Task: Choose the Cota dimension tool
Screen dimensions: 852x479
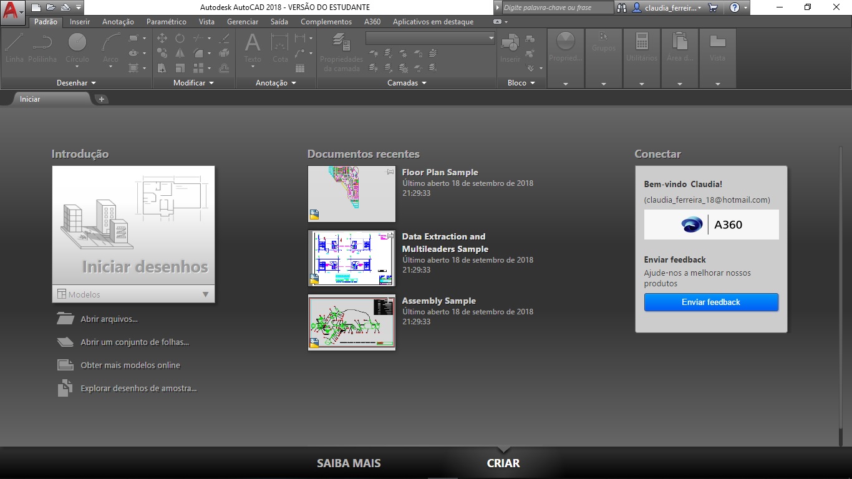Action: 280,48
